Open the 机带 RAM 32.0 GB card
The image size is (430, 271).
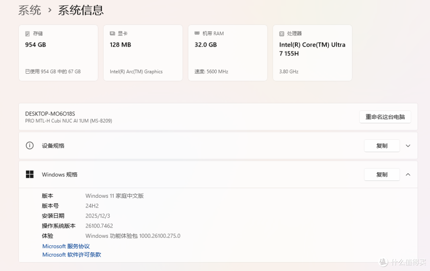coord(228,53)
